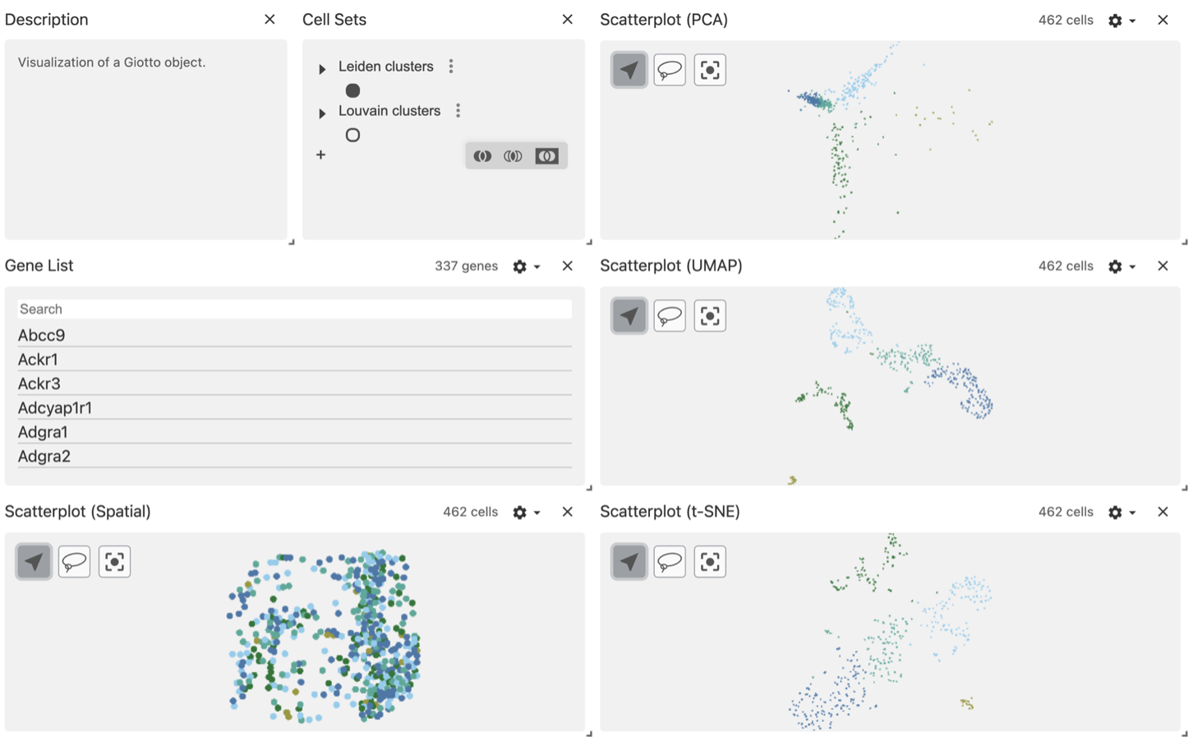Toggle the empty circle under Louvain clusters
This screenshot has height=746, width=1193.
[x=352, y=135]
